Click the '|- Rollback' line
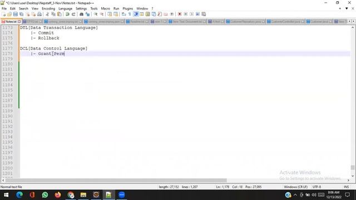This screenshot has width=356, height=200. (x=45, y=38)
